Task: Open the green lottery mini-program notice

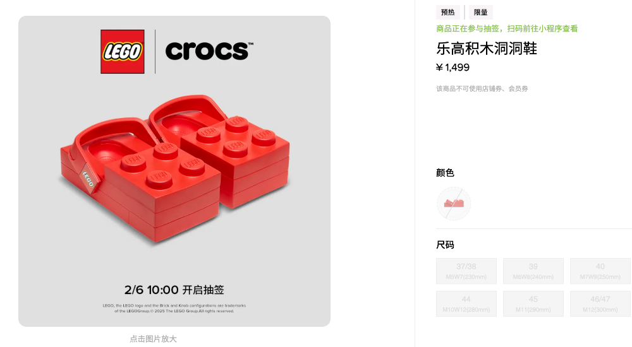Action: point(507,28)
